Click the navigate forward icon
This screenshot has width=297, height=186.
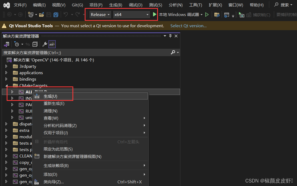20,14
